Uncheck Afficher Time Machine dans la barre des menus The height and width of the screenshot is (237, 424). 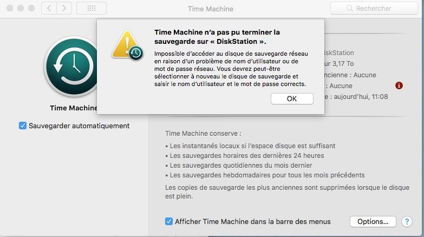coord(169,221)
